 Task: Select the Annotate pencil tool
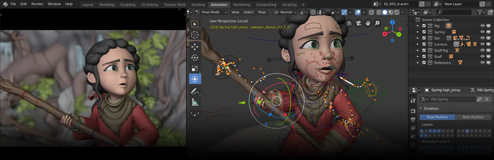tap(195, 91)
